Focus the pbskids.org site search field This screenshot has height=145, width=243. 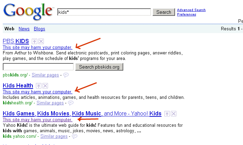[38, 67]
